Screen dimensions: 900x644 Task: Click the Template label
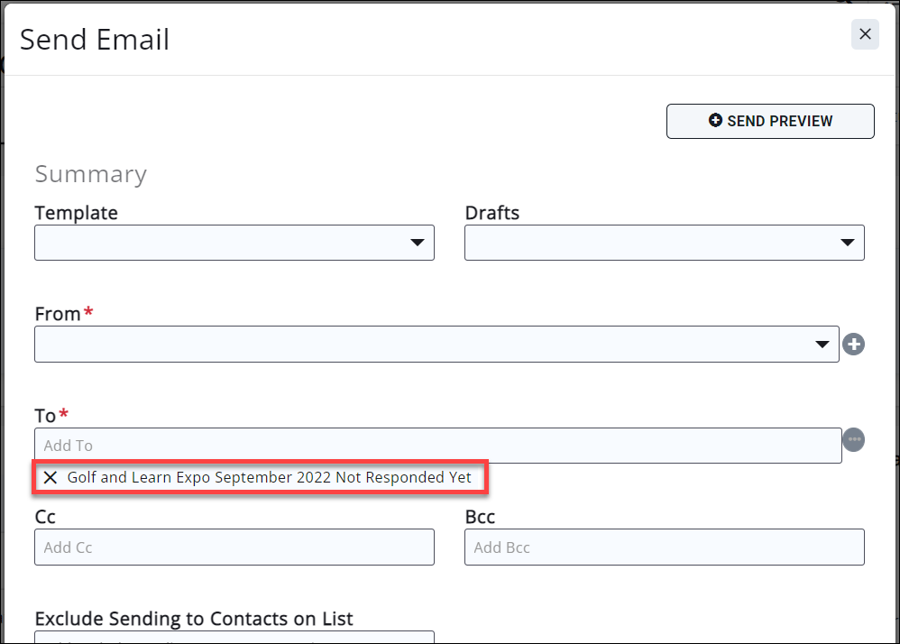[76, 213]
